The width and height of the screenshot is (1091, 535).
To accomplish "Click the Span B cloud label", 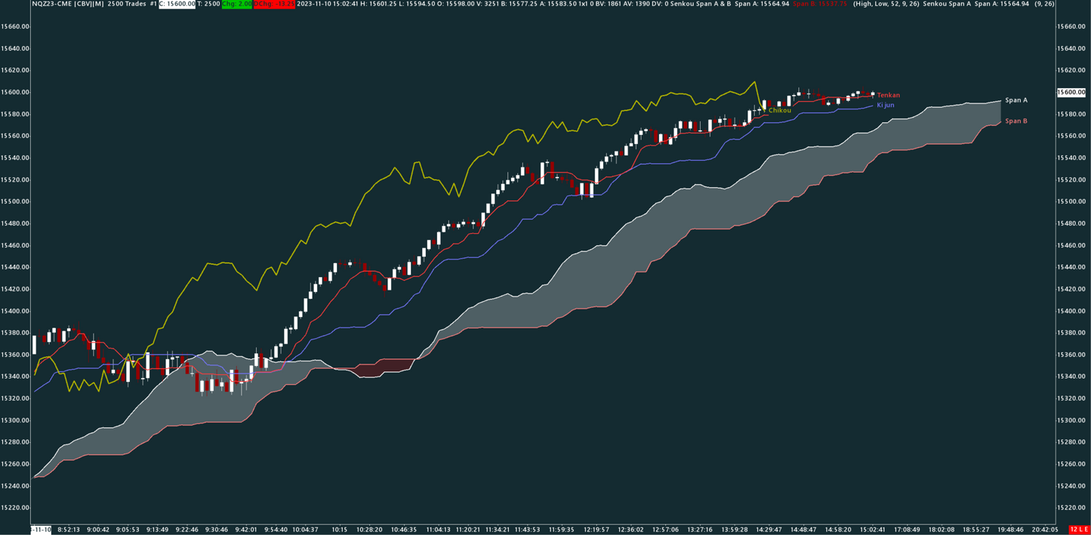I will tap(1015, 121).
